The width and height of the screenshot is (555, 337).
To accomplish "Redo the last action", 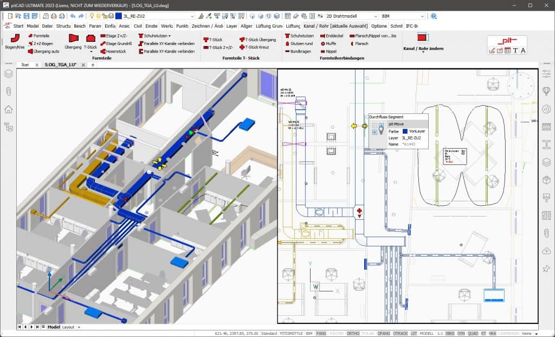I will coord(81,16).
